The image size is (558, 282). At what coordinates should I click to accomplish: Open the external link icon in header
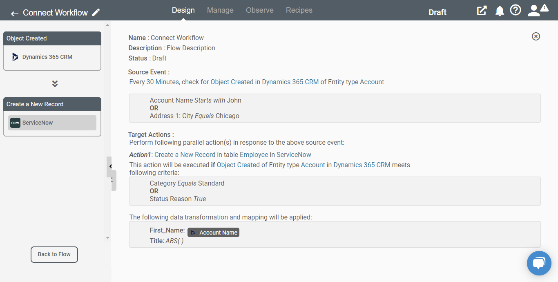pyautogui.click(x=482, y=11)
